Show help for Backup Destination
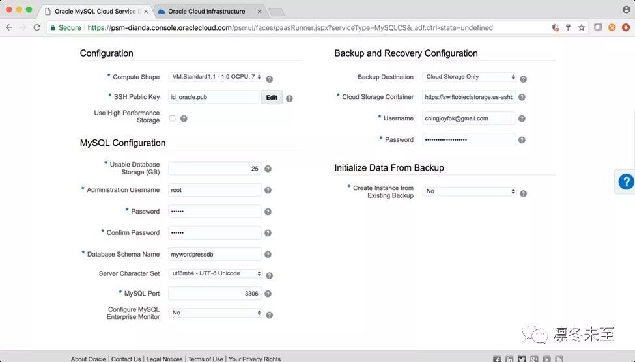The height and width of the screenshot is (362, 635). [523, 79]
